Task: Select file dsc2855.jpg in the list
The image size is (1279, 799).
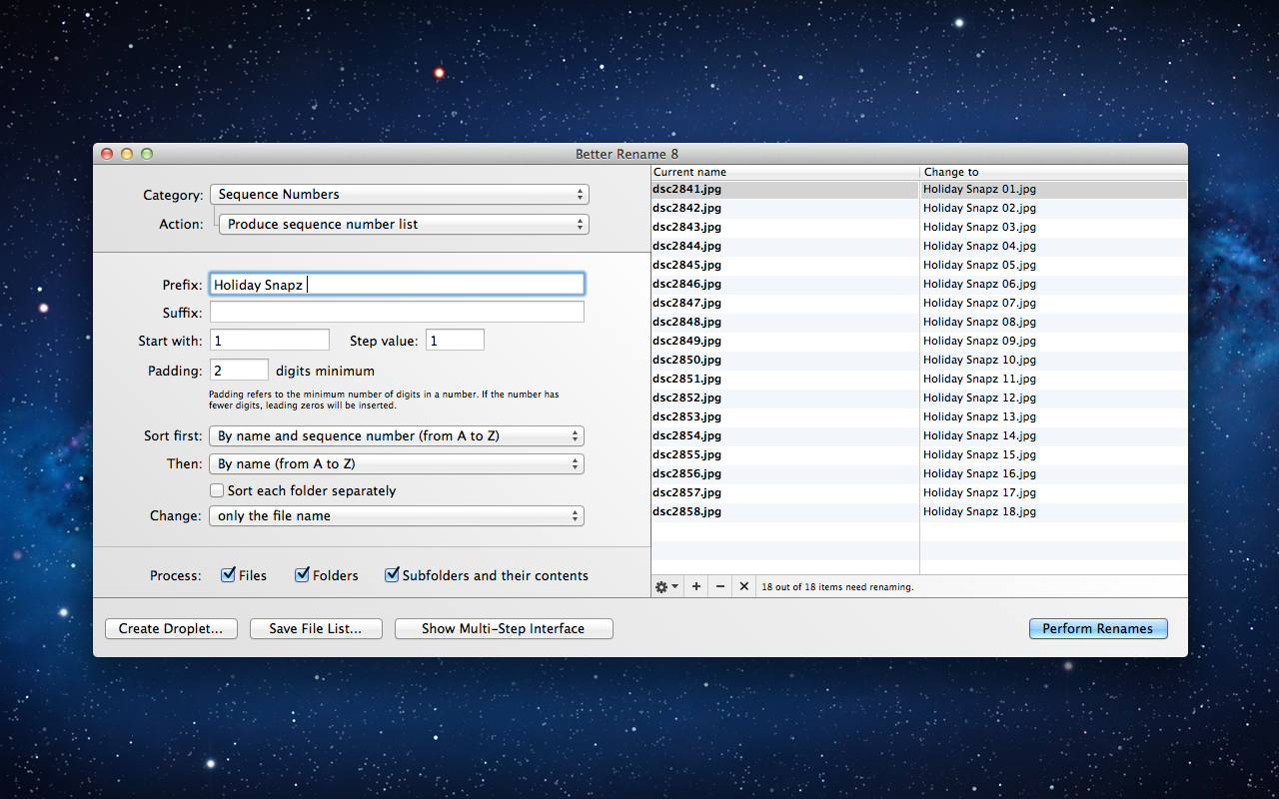Action: click(x=686, y=454)
